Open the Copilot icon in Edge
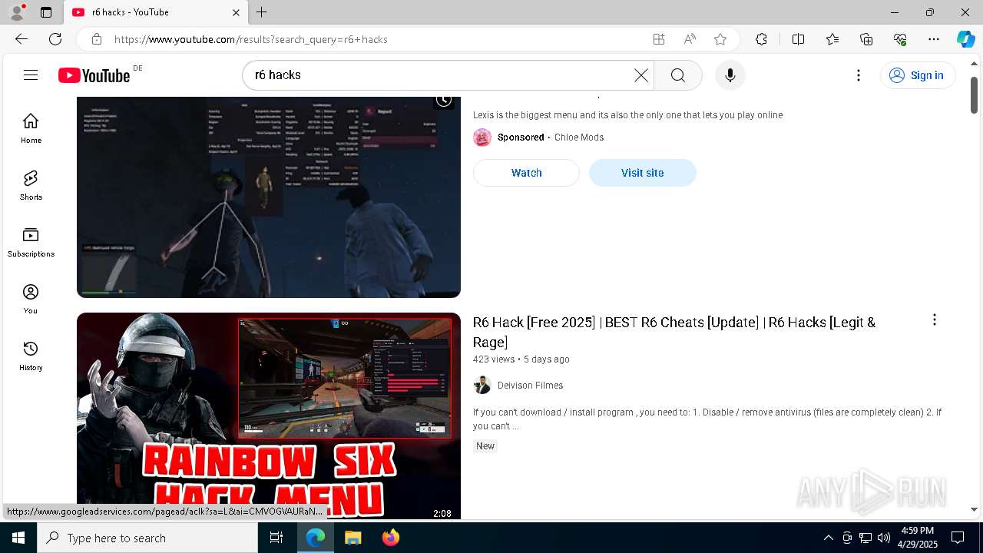The image size is (983, 553). pos(965,39)
